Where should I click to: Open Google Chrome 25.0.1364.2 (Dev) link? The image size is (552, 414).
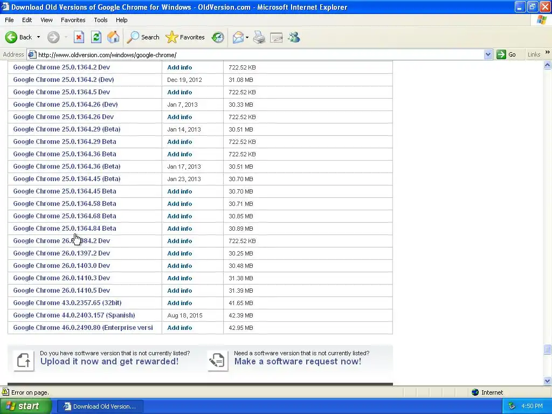click(x=64, y=80)
